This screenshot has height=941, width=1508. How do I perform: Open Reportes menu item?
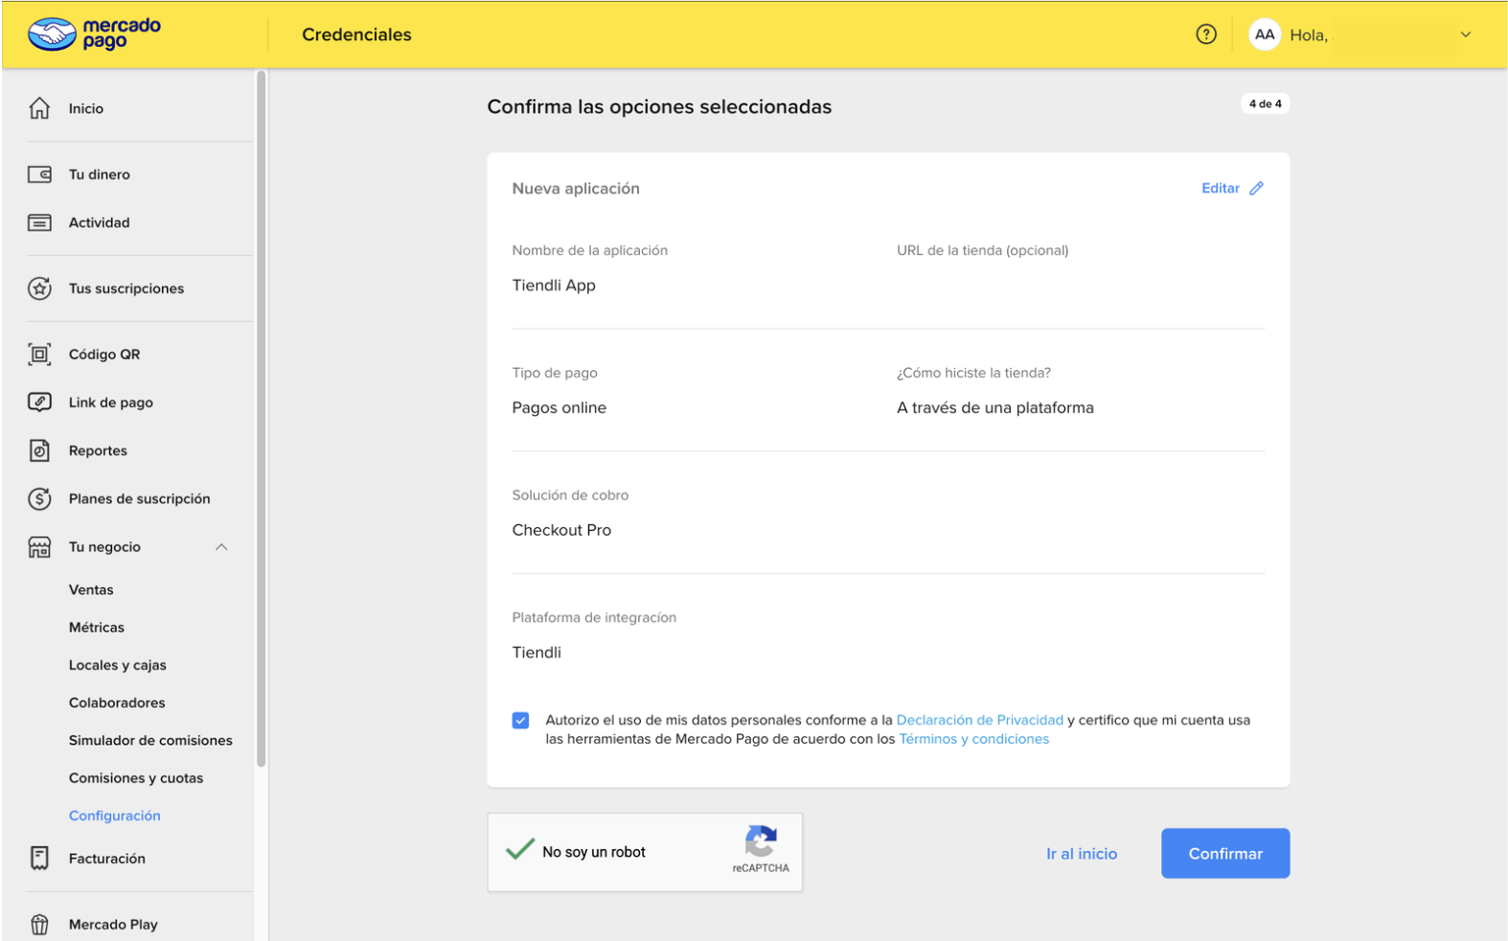[98, 450]
